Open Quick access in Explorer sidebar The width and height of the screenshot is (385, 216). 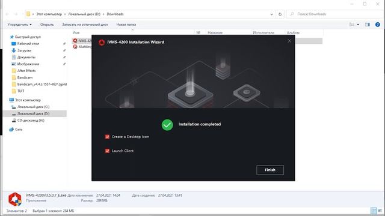[28, 37]
